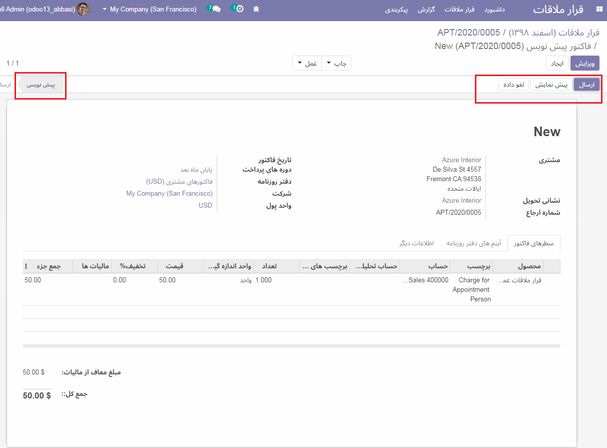The image size is (607, 448).
Task: Open the قرار ملاقات top menu item
Action: [x=459, y=10]
